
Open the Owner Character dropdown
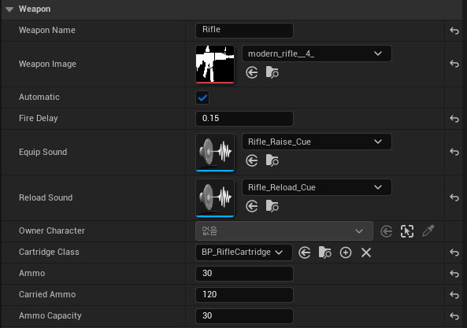point(284,231)
